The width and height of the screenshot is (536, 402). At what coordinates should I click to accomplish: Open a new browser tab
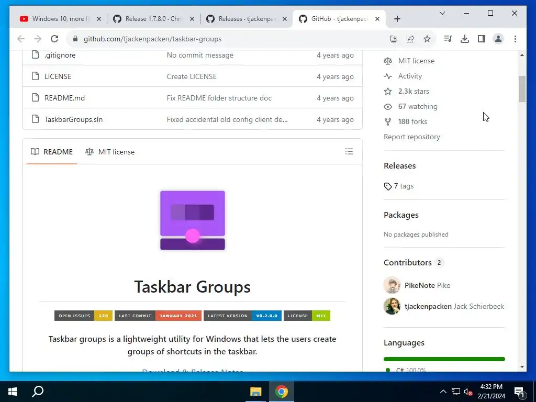tap(397, 19)
